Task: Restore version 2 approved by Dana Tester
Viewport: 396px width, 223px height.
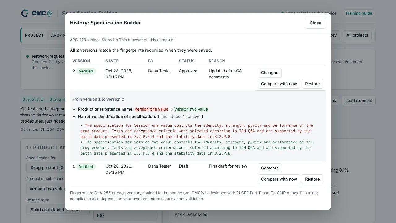Action: click(312, 84)
